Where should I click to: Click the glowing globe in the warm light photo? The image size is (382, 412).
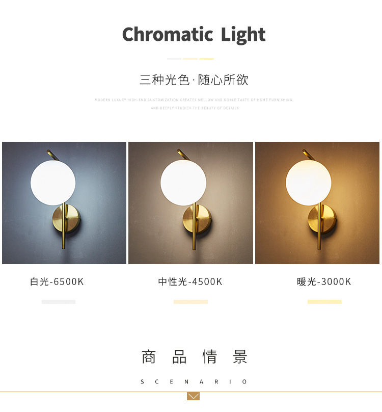coord(308,183)
